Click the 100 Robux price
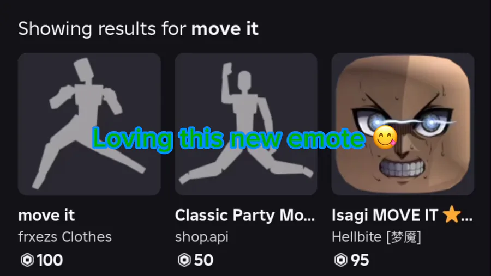 pyautogui.click(x=50, y=260)
